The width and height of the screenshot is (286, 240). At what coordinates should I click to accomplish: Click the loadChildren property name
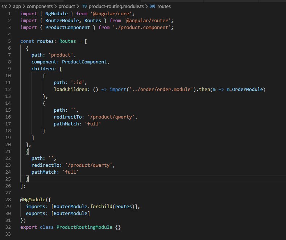pos(70,89)
